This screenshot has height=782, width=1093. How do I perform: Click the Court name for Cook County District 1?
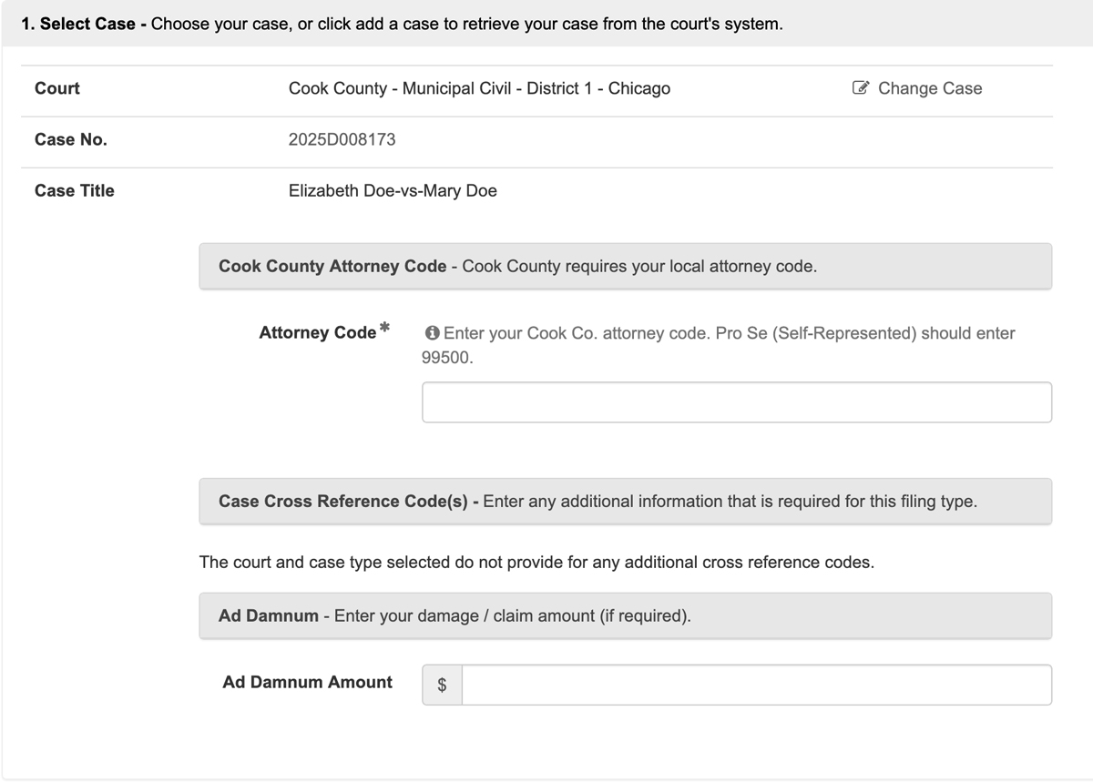(479, 88)
